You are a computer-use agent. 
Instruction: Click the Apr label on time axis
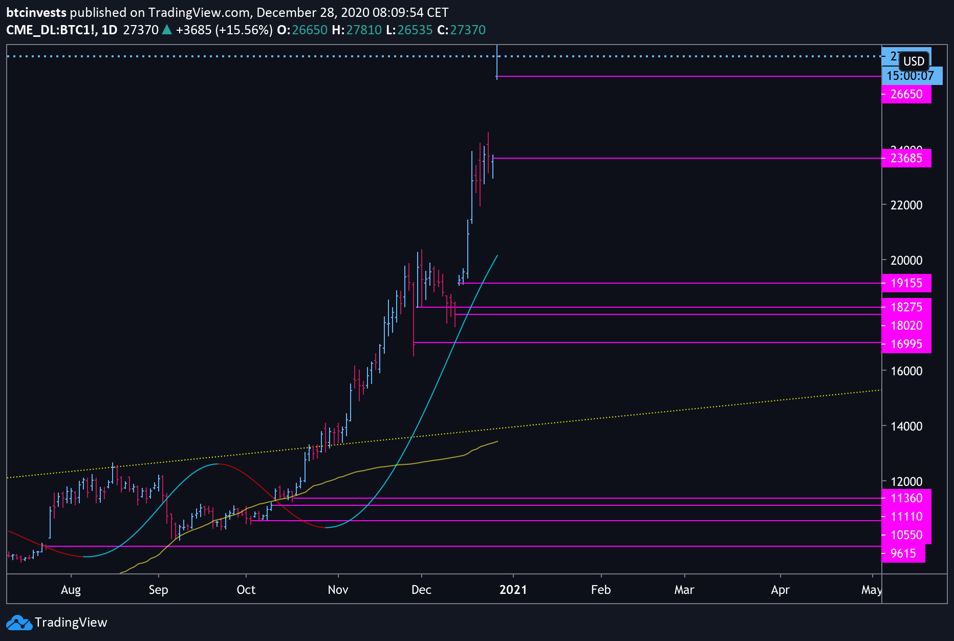780,590
